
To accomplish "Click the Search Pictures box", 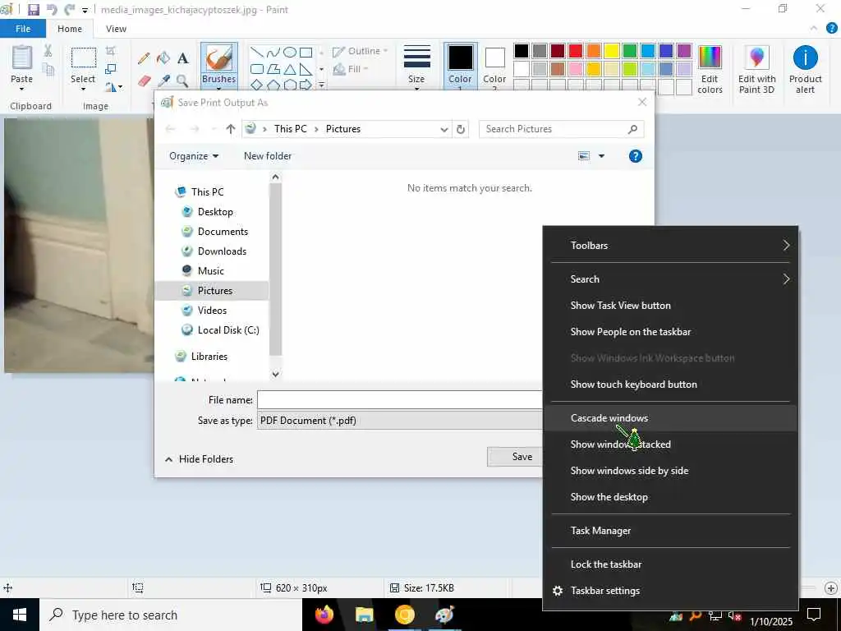I will pyautogui.click(x=561, y=129).
